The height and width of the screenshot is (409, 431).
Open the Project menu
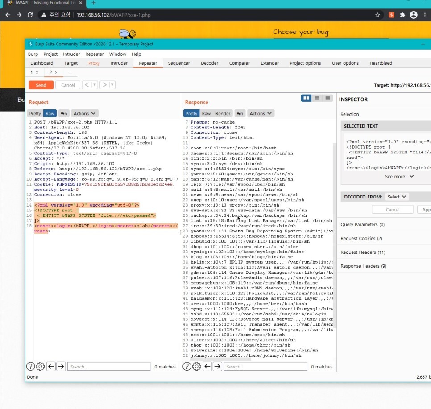[50, 54]
